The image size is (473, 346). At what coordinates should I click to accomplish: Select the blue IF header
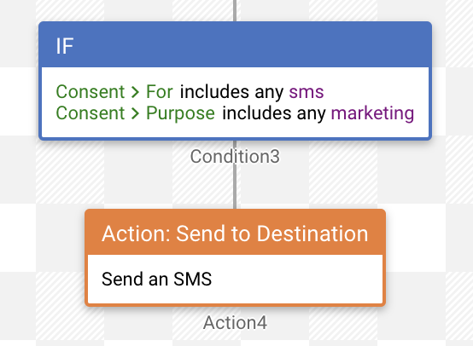[235, 44]
